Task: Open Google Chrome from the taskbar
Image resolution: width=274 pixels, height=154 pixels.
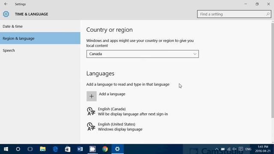Action: [105, 149]
